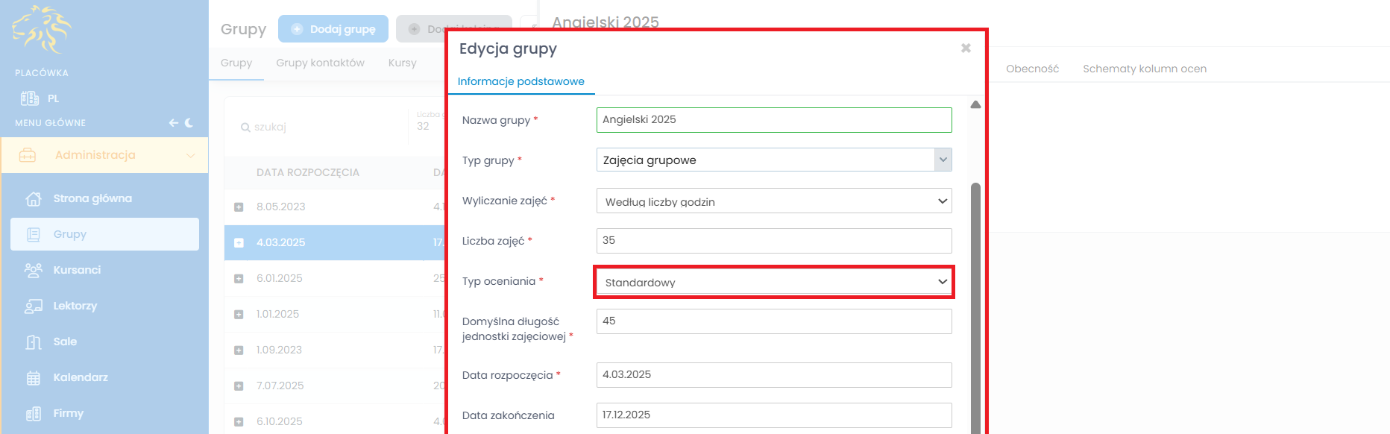The height and width of the screenshot is (434, 1390).
Task: Open the Sale rooms section
Action: point(65,342)
